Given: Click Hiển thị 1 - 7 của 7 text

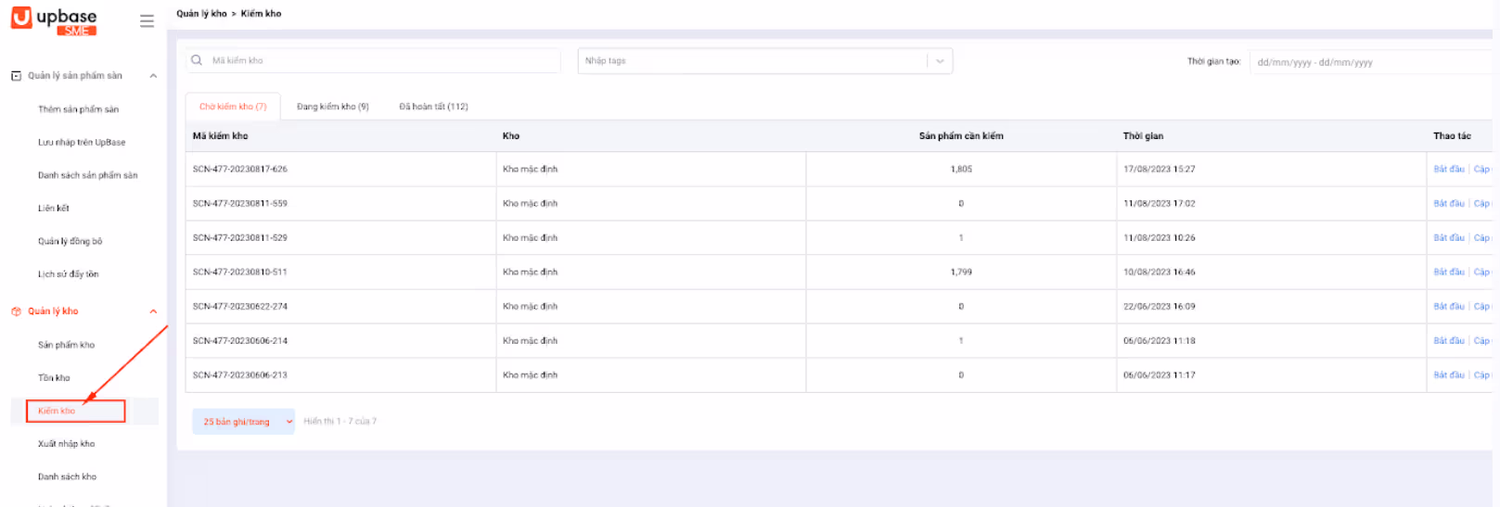Looking at the screenshot, I should coord(340,422).
